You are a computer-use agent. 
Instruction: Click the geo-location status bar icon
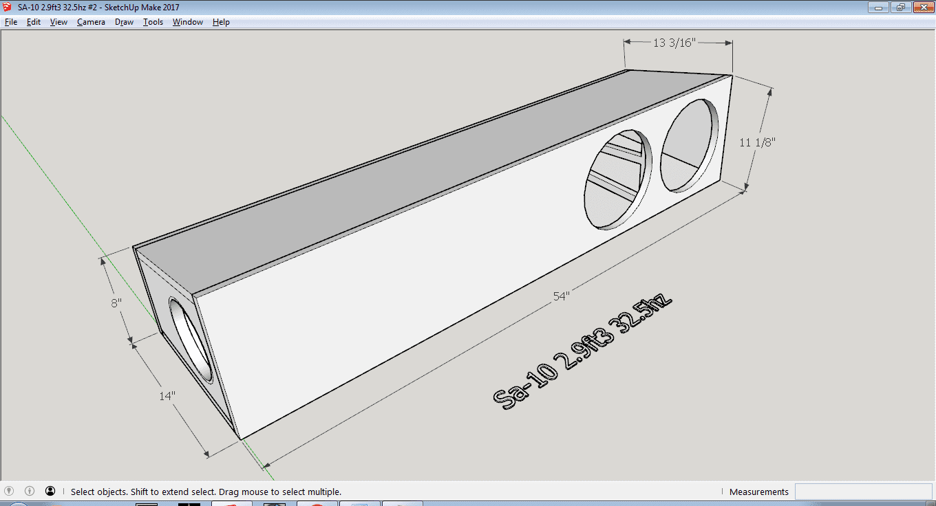coord(9,492)
